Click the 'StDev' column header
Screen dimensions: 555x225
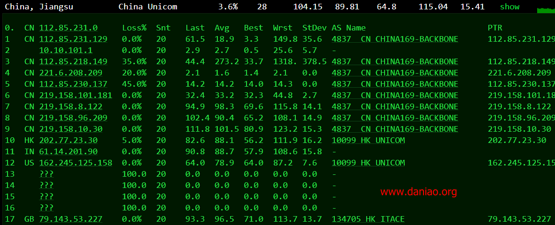coord(315,28)
